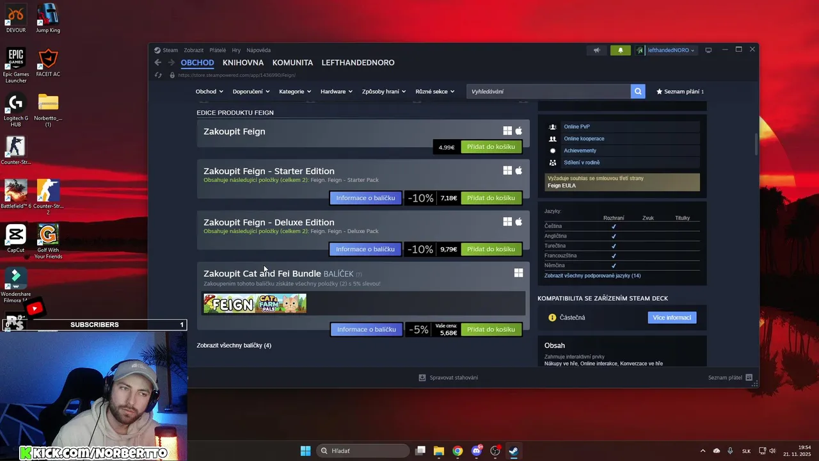Click the Achievementy feature link
The image size is (819, 461).
[x=580, y=150]
